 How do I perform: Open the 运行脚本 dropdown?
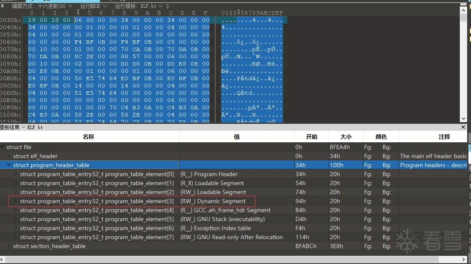point(94,6)
